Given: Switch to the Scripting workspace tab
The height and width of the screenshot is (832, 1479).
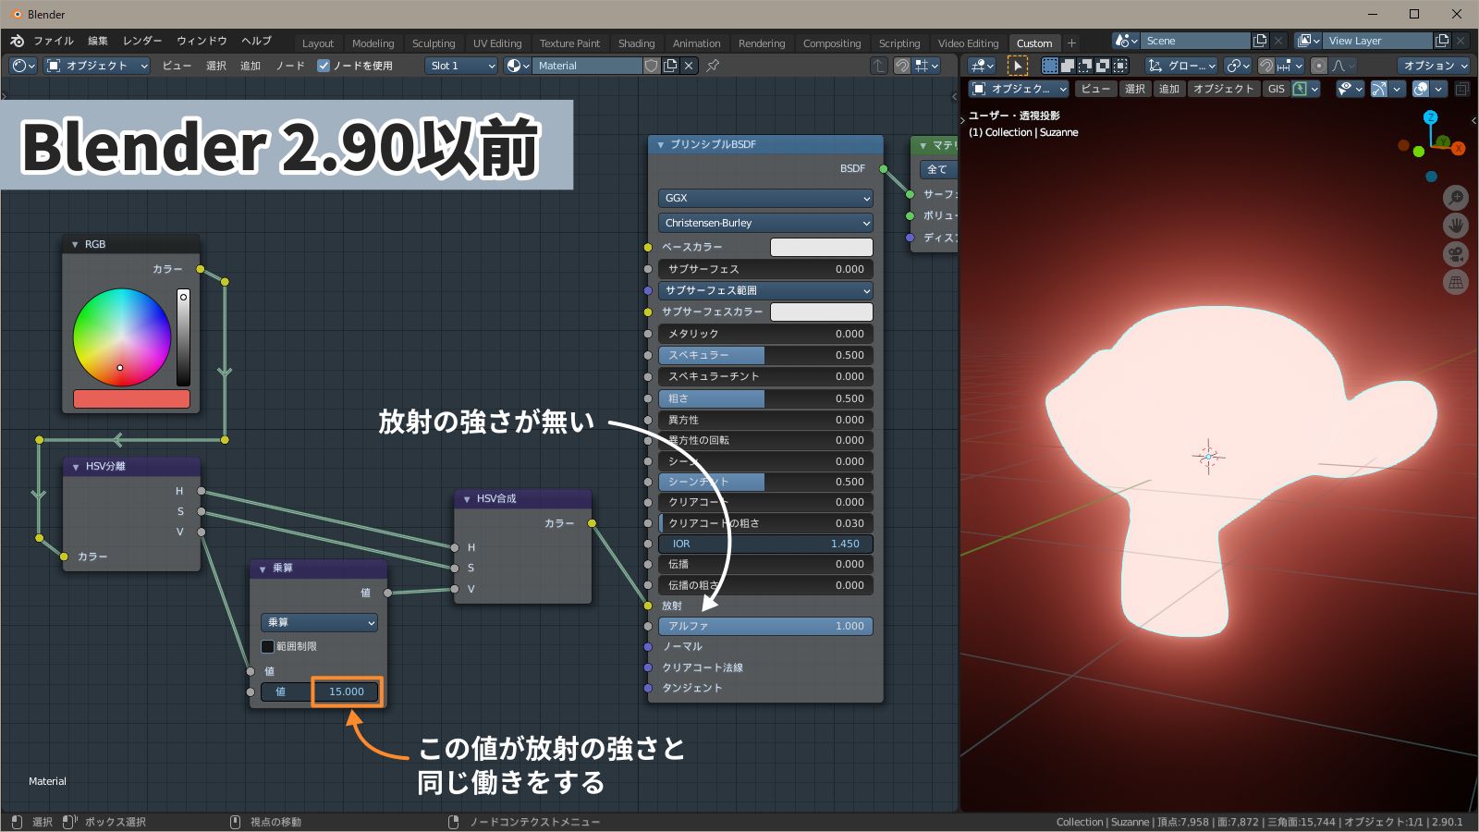Looking at the screenshot, I should point(899,43).
